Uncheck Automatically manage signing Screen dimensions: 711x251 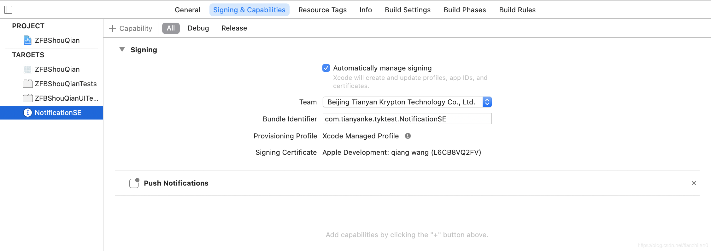tap(326, 68)
